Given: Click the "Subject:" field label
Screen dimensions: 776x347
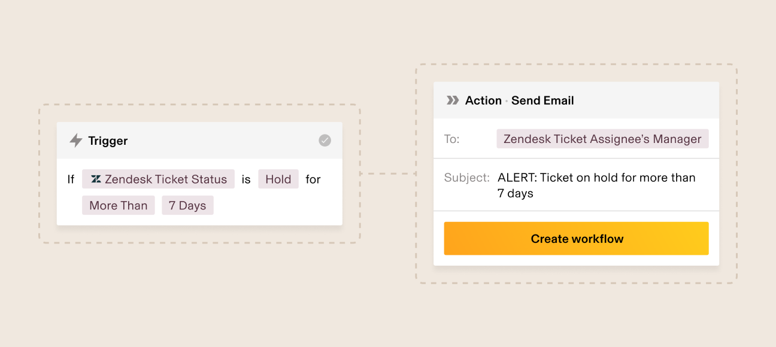Looking at the screenshot, I should [x=467, y=178].
